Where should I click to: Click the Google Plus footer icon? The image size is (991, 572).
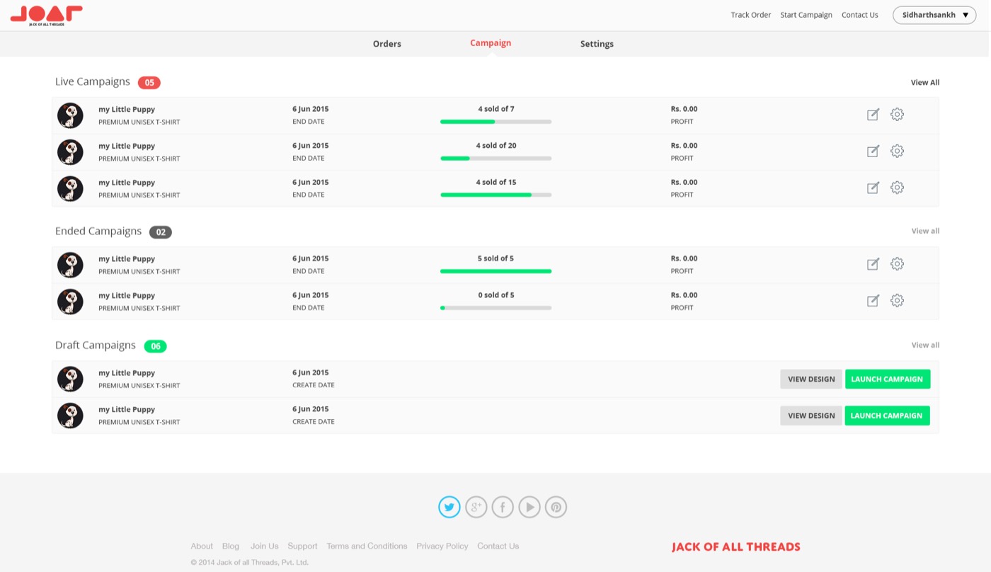click(476, 507)
